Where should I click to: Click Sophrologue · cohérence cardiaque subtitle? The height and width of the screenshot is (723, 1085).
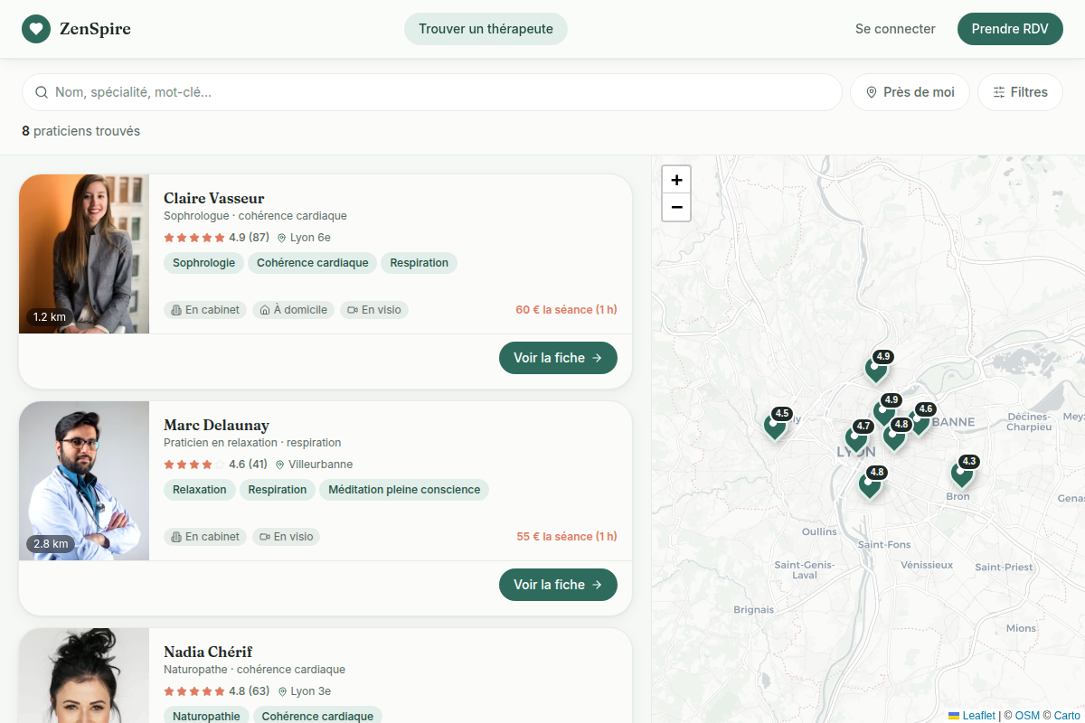click(255, 216)
